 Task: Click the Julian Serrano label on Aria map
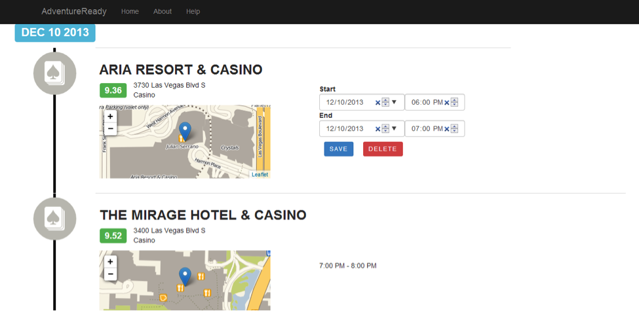point(182,146)
